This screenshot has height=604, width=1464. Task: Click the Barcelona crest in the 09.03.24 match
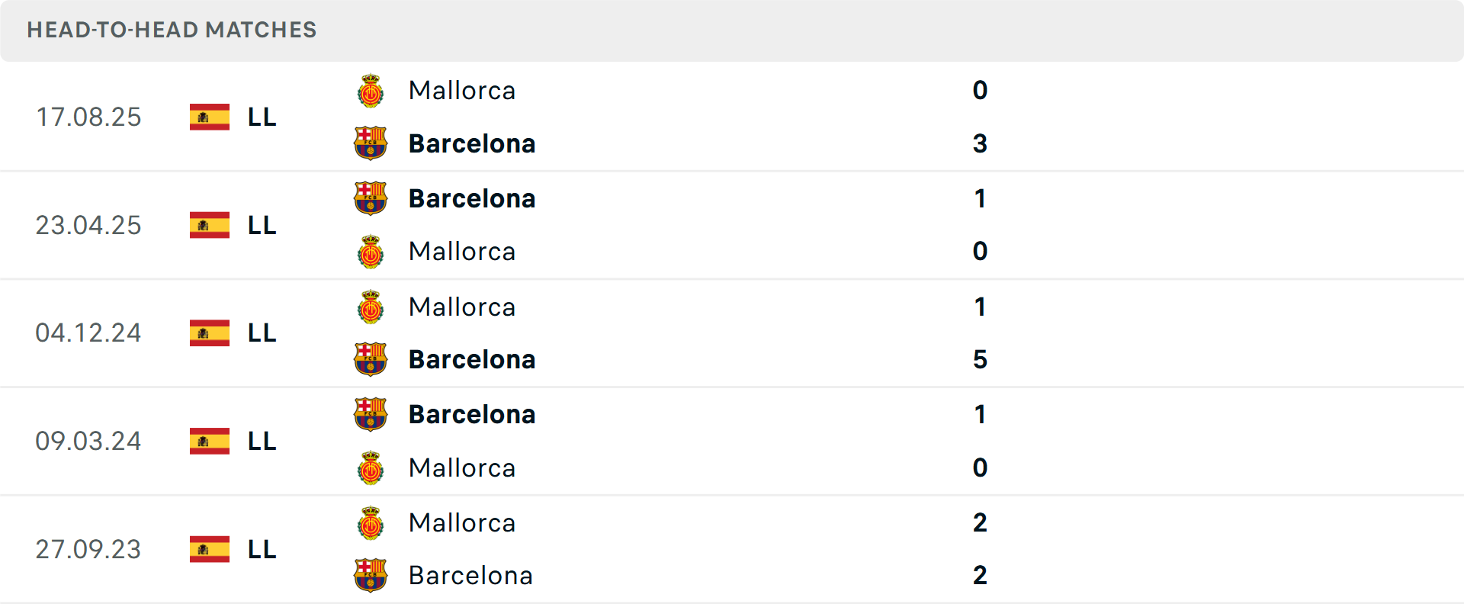(x=371, y=414)
